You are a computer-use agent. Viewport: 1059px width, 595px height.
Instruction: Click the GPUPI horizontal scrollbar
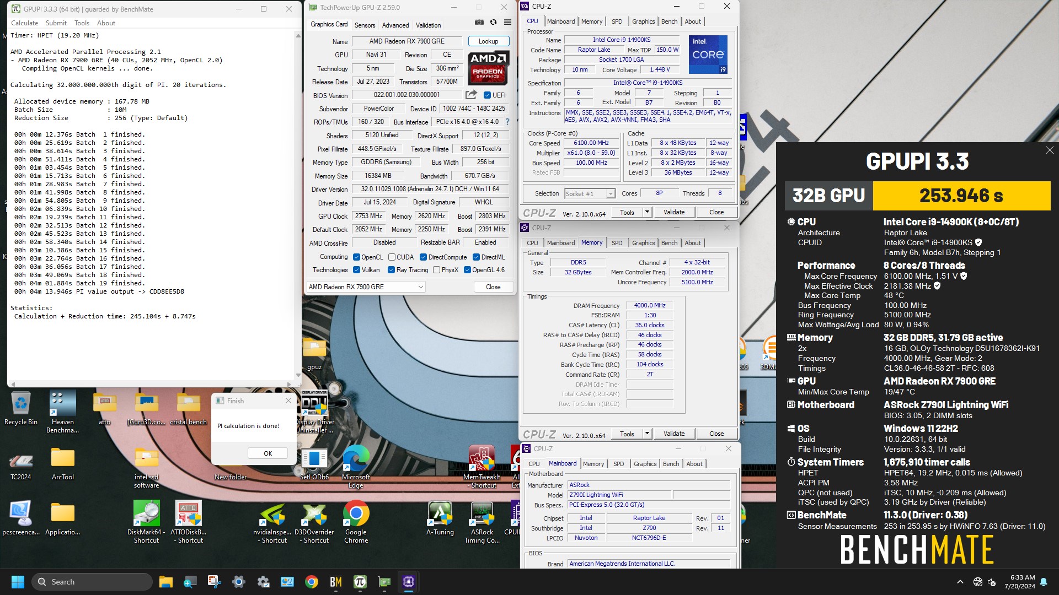click(150, 384)
